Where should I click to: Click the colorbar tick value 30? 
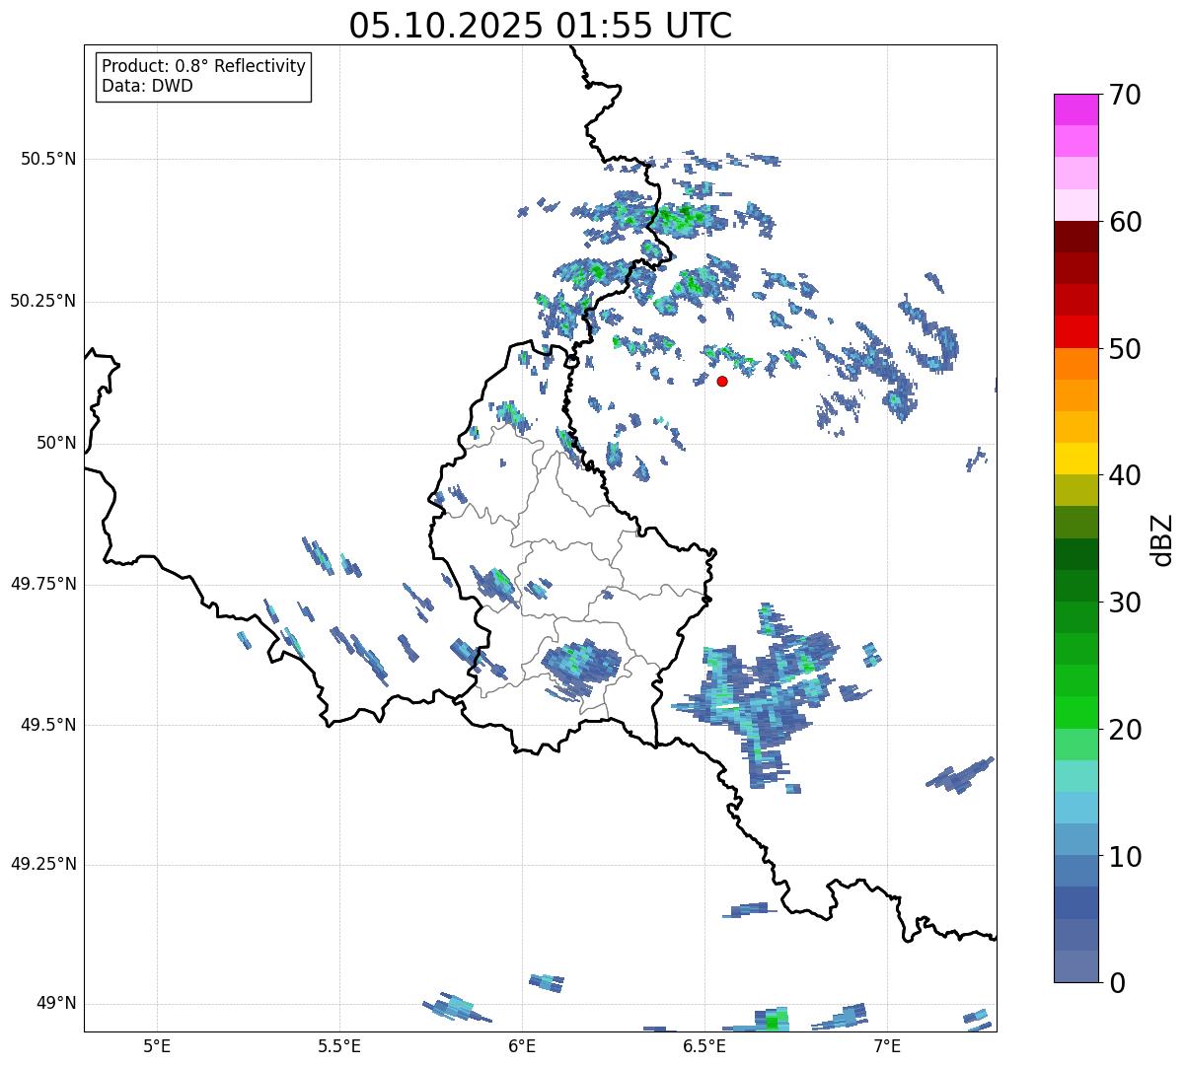click(x=1125, y=603)
